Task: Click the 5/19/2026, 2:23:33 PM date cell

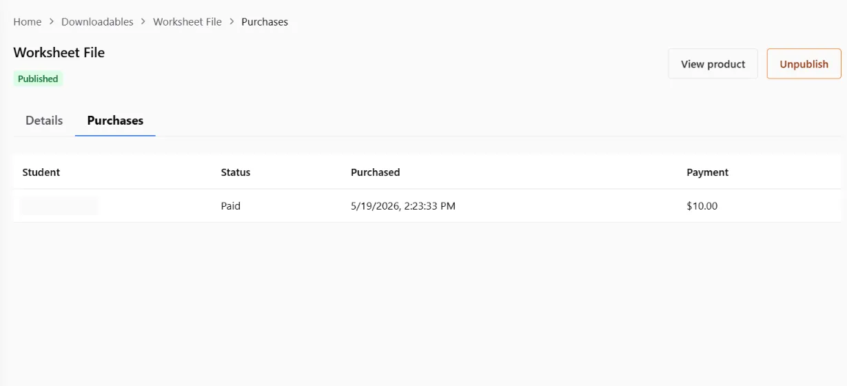Action: (x=403, y=206)
